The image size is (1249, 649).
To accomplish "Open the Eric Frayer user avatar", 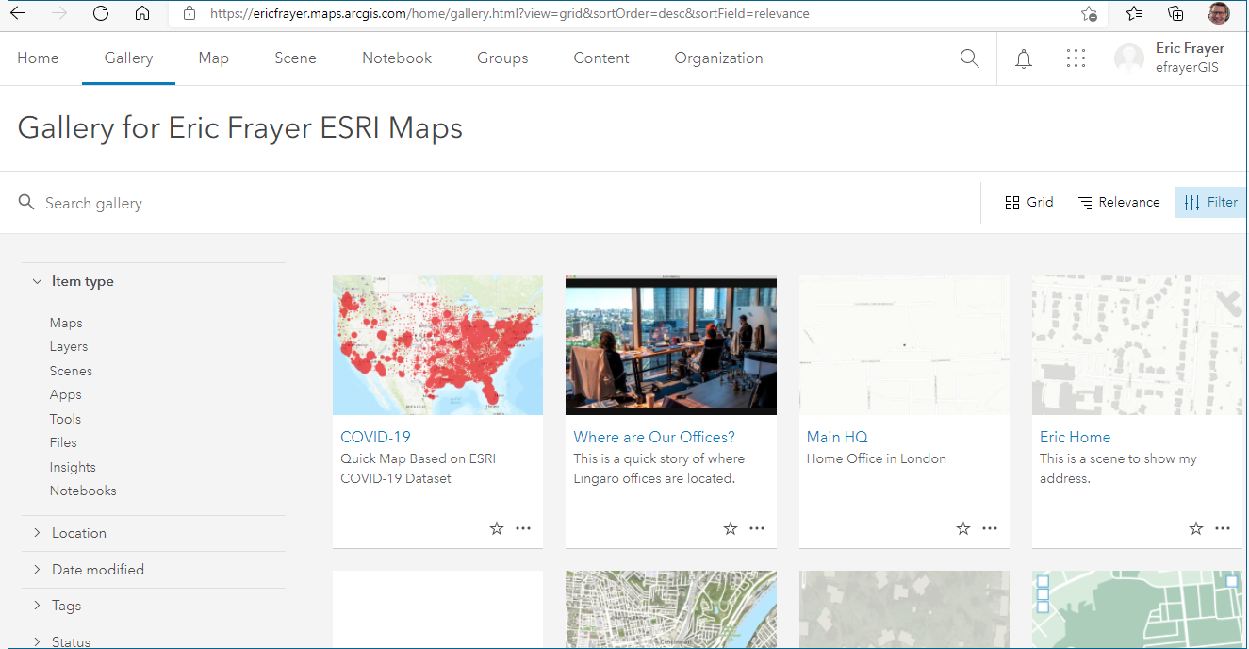I will tap(1129, 59).
